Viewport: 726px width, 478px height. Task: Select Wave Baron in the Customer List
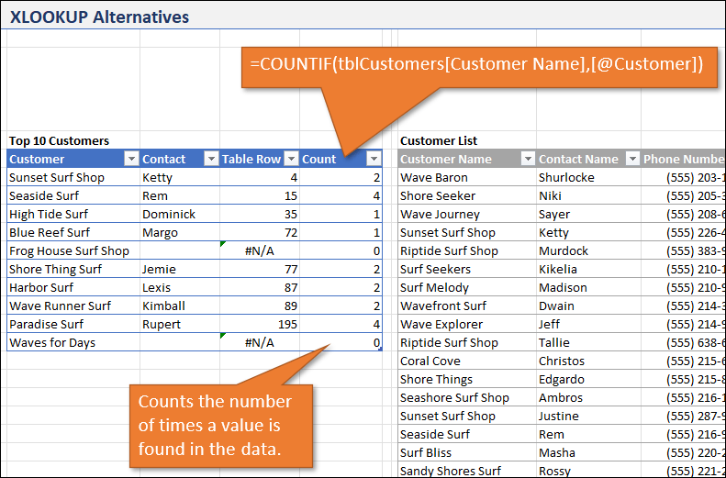click(x=434, y=177)
